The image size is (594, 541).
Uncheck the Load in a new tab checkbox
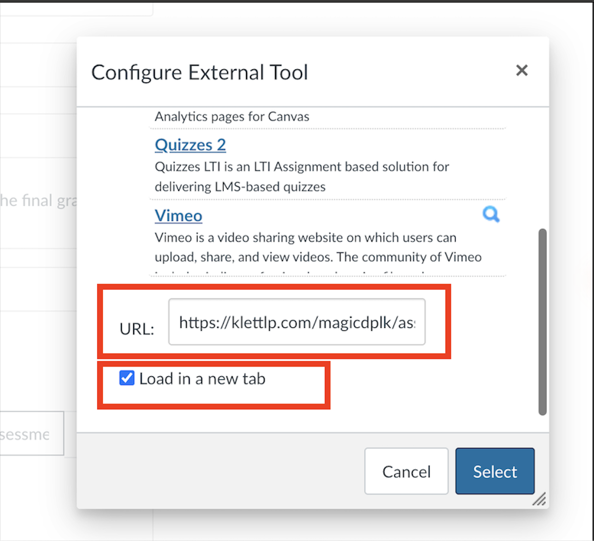click(127, 378)
